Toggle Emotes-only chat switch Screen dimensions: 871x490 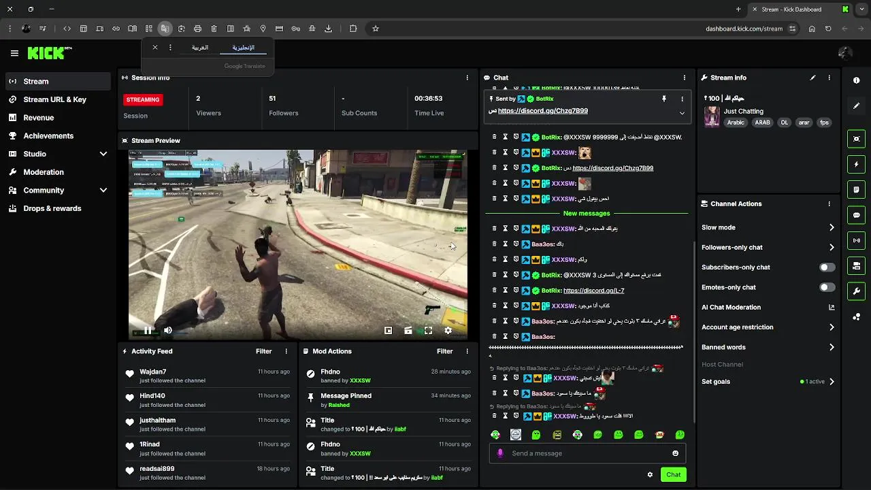tap(827, 287)
